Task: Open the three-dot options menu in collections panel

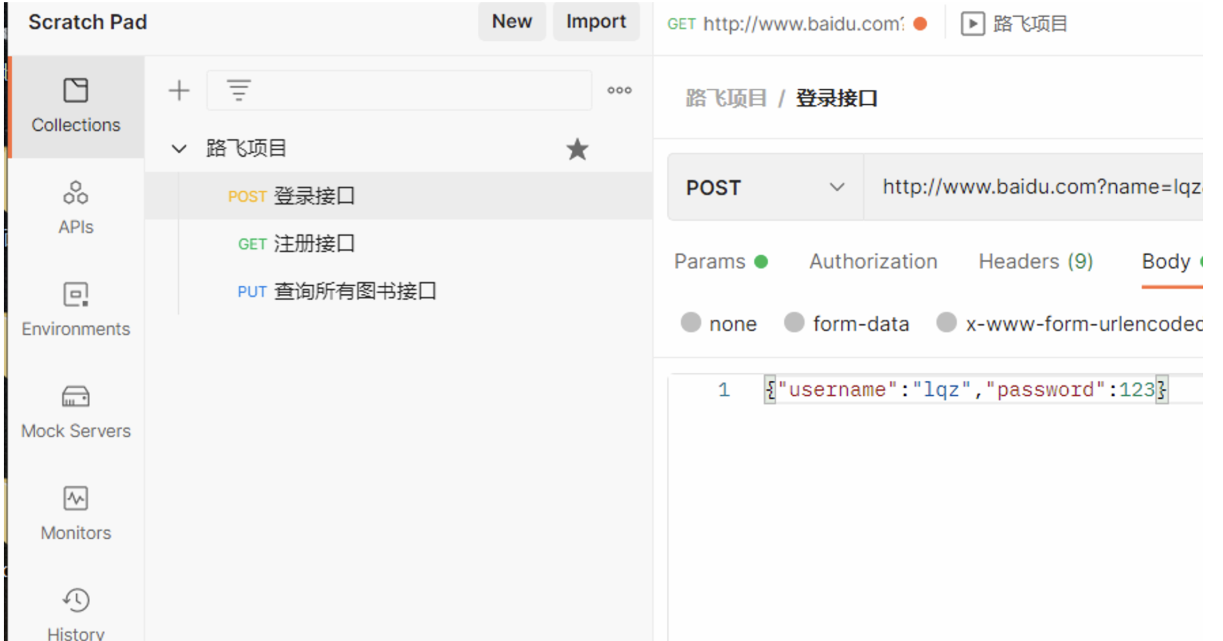Action: click(619, 91)
